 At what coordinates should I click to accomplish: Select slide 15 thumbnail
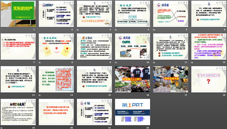[94, 79]
